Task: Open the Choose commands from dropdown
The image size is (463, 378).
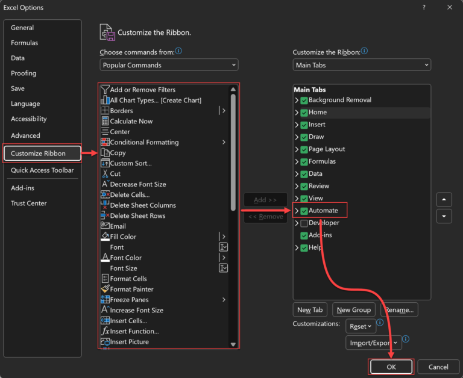Action: coord(169,65)
